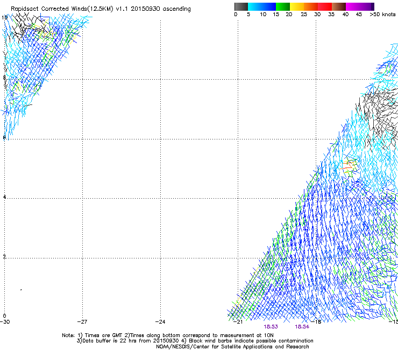
Task: Click the purple time stamp 18:53
Action: (x=271, y=327)
